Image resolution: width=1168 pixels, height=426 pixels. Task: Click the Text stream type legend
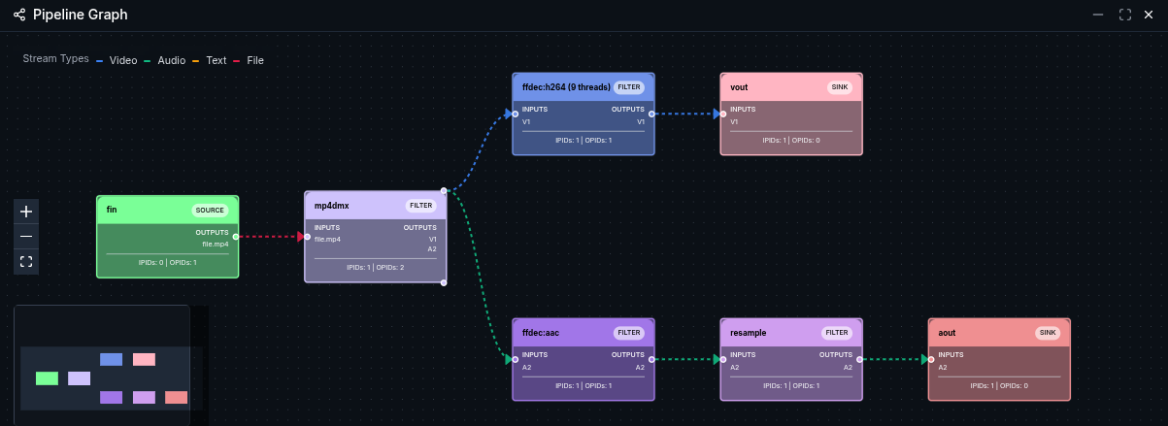[x=209, y=60]
